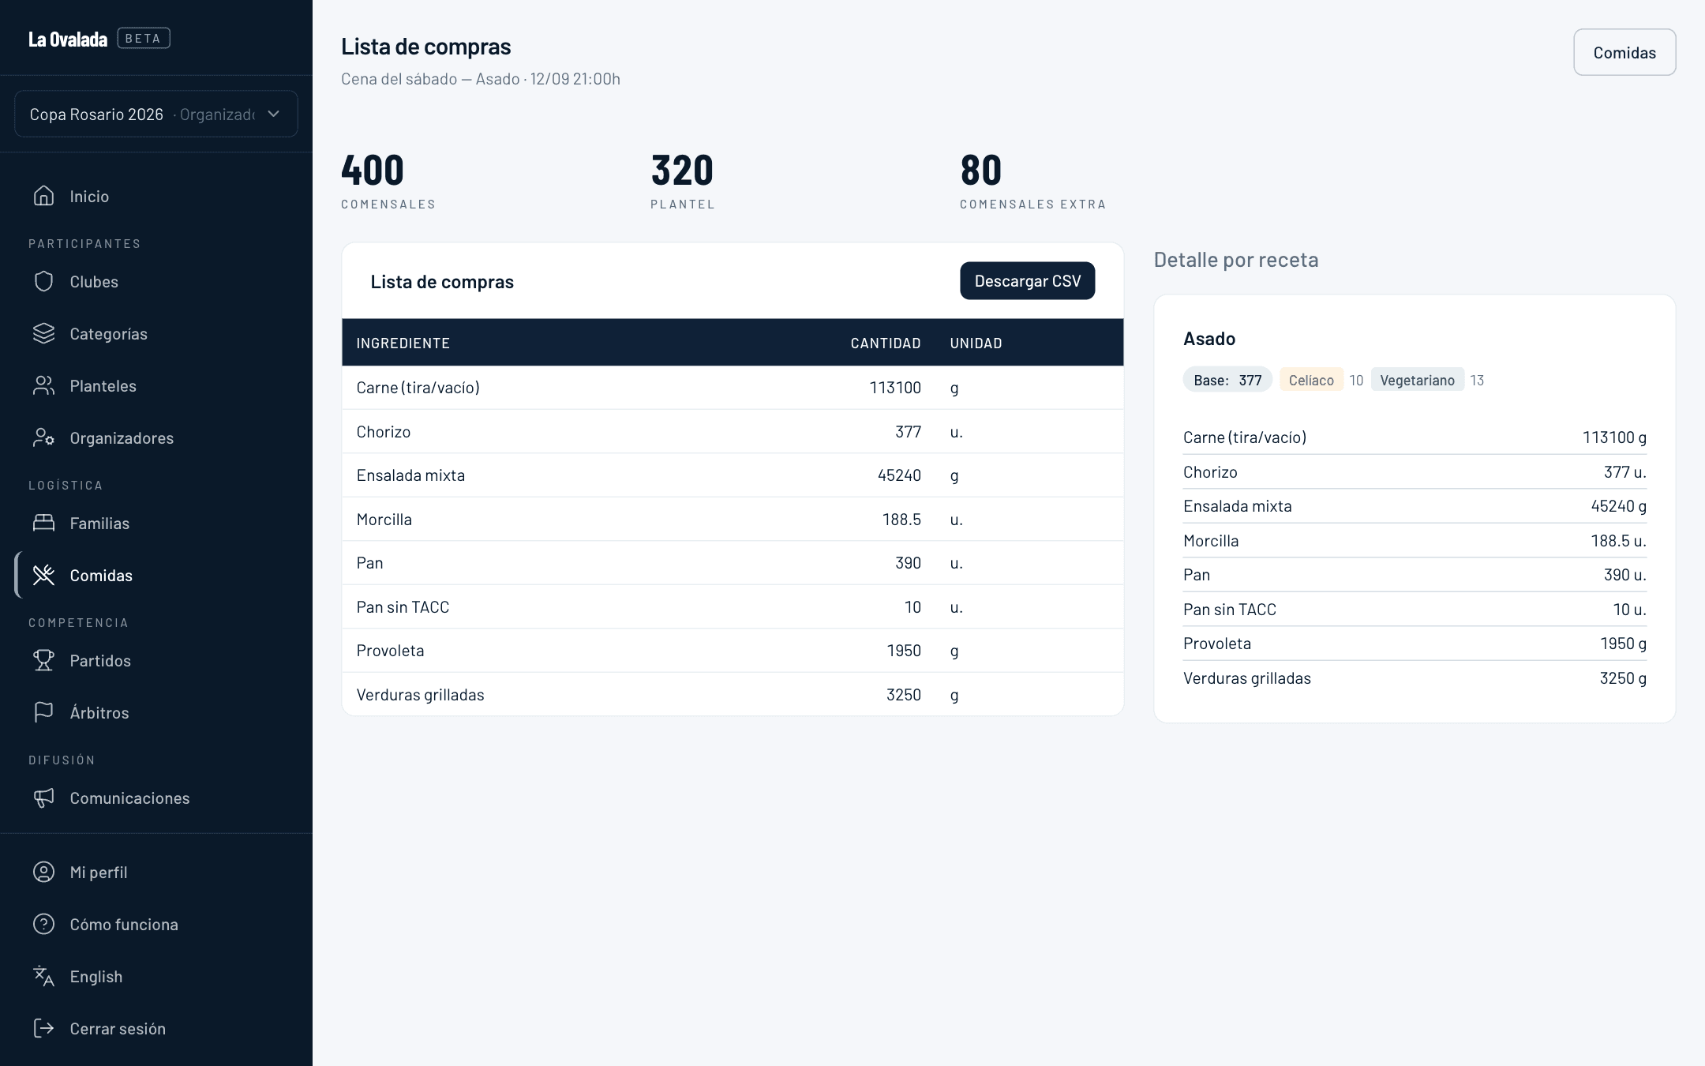Click the Asado recipe title

(x=1209, y=339)
